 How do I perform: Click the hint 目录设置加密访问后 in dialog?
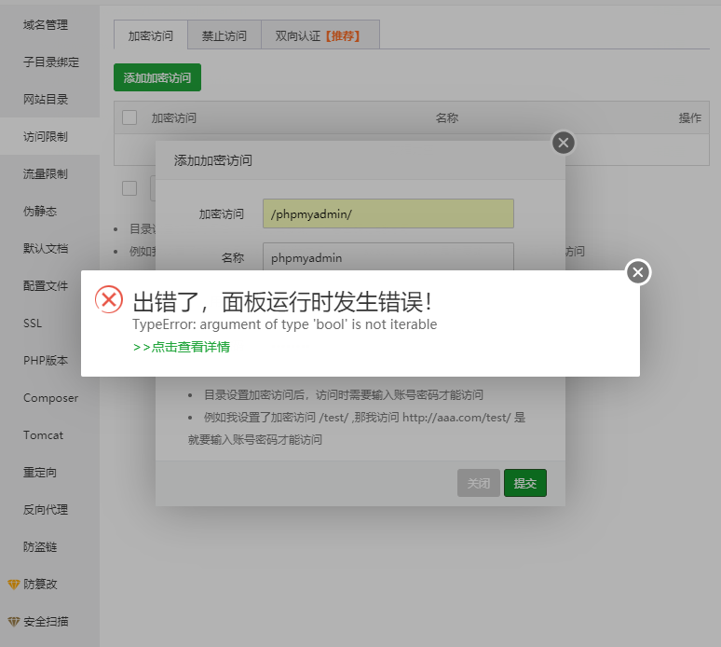[x=343, y=395]
